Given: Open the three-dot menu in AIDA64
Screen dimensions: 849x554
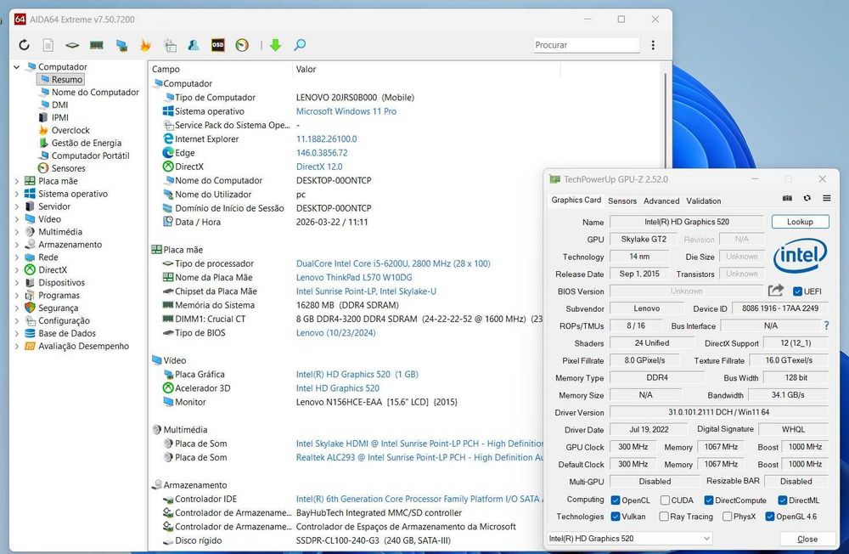Looking at the screenshot, I should coord(653,45).
